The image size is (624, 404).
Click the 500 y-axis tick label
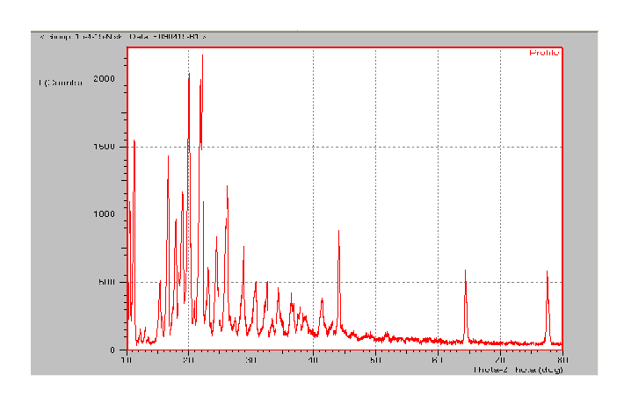click(107, 282)
